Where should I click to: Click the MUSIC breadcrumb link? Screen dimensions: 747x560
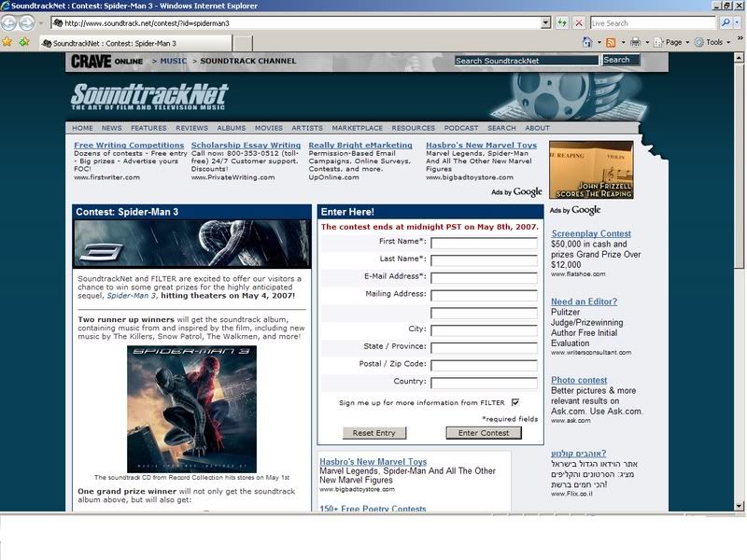point(174,61)
